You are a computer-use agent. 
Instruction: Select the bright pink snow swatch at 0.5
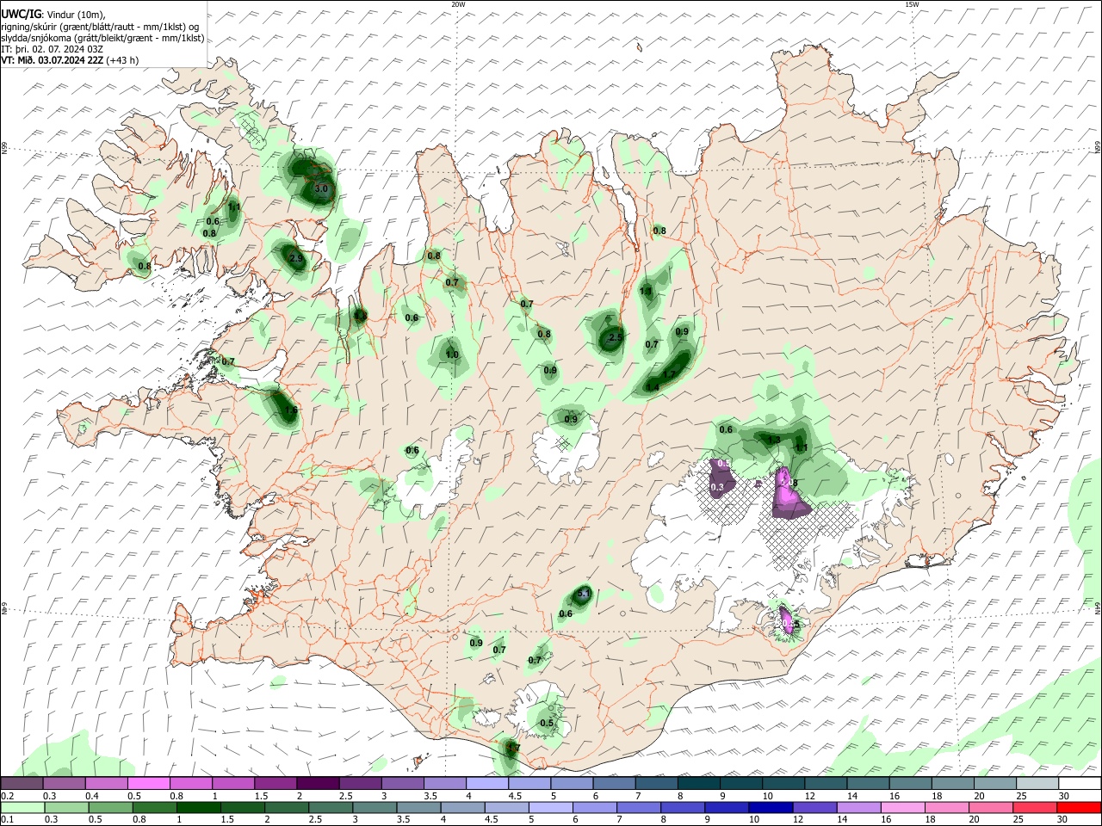[x=148, y=783]
